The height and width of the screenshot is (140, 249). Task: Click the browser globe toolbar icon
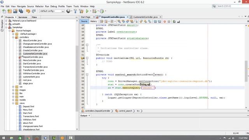68,11
